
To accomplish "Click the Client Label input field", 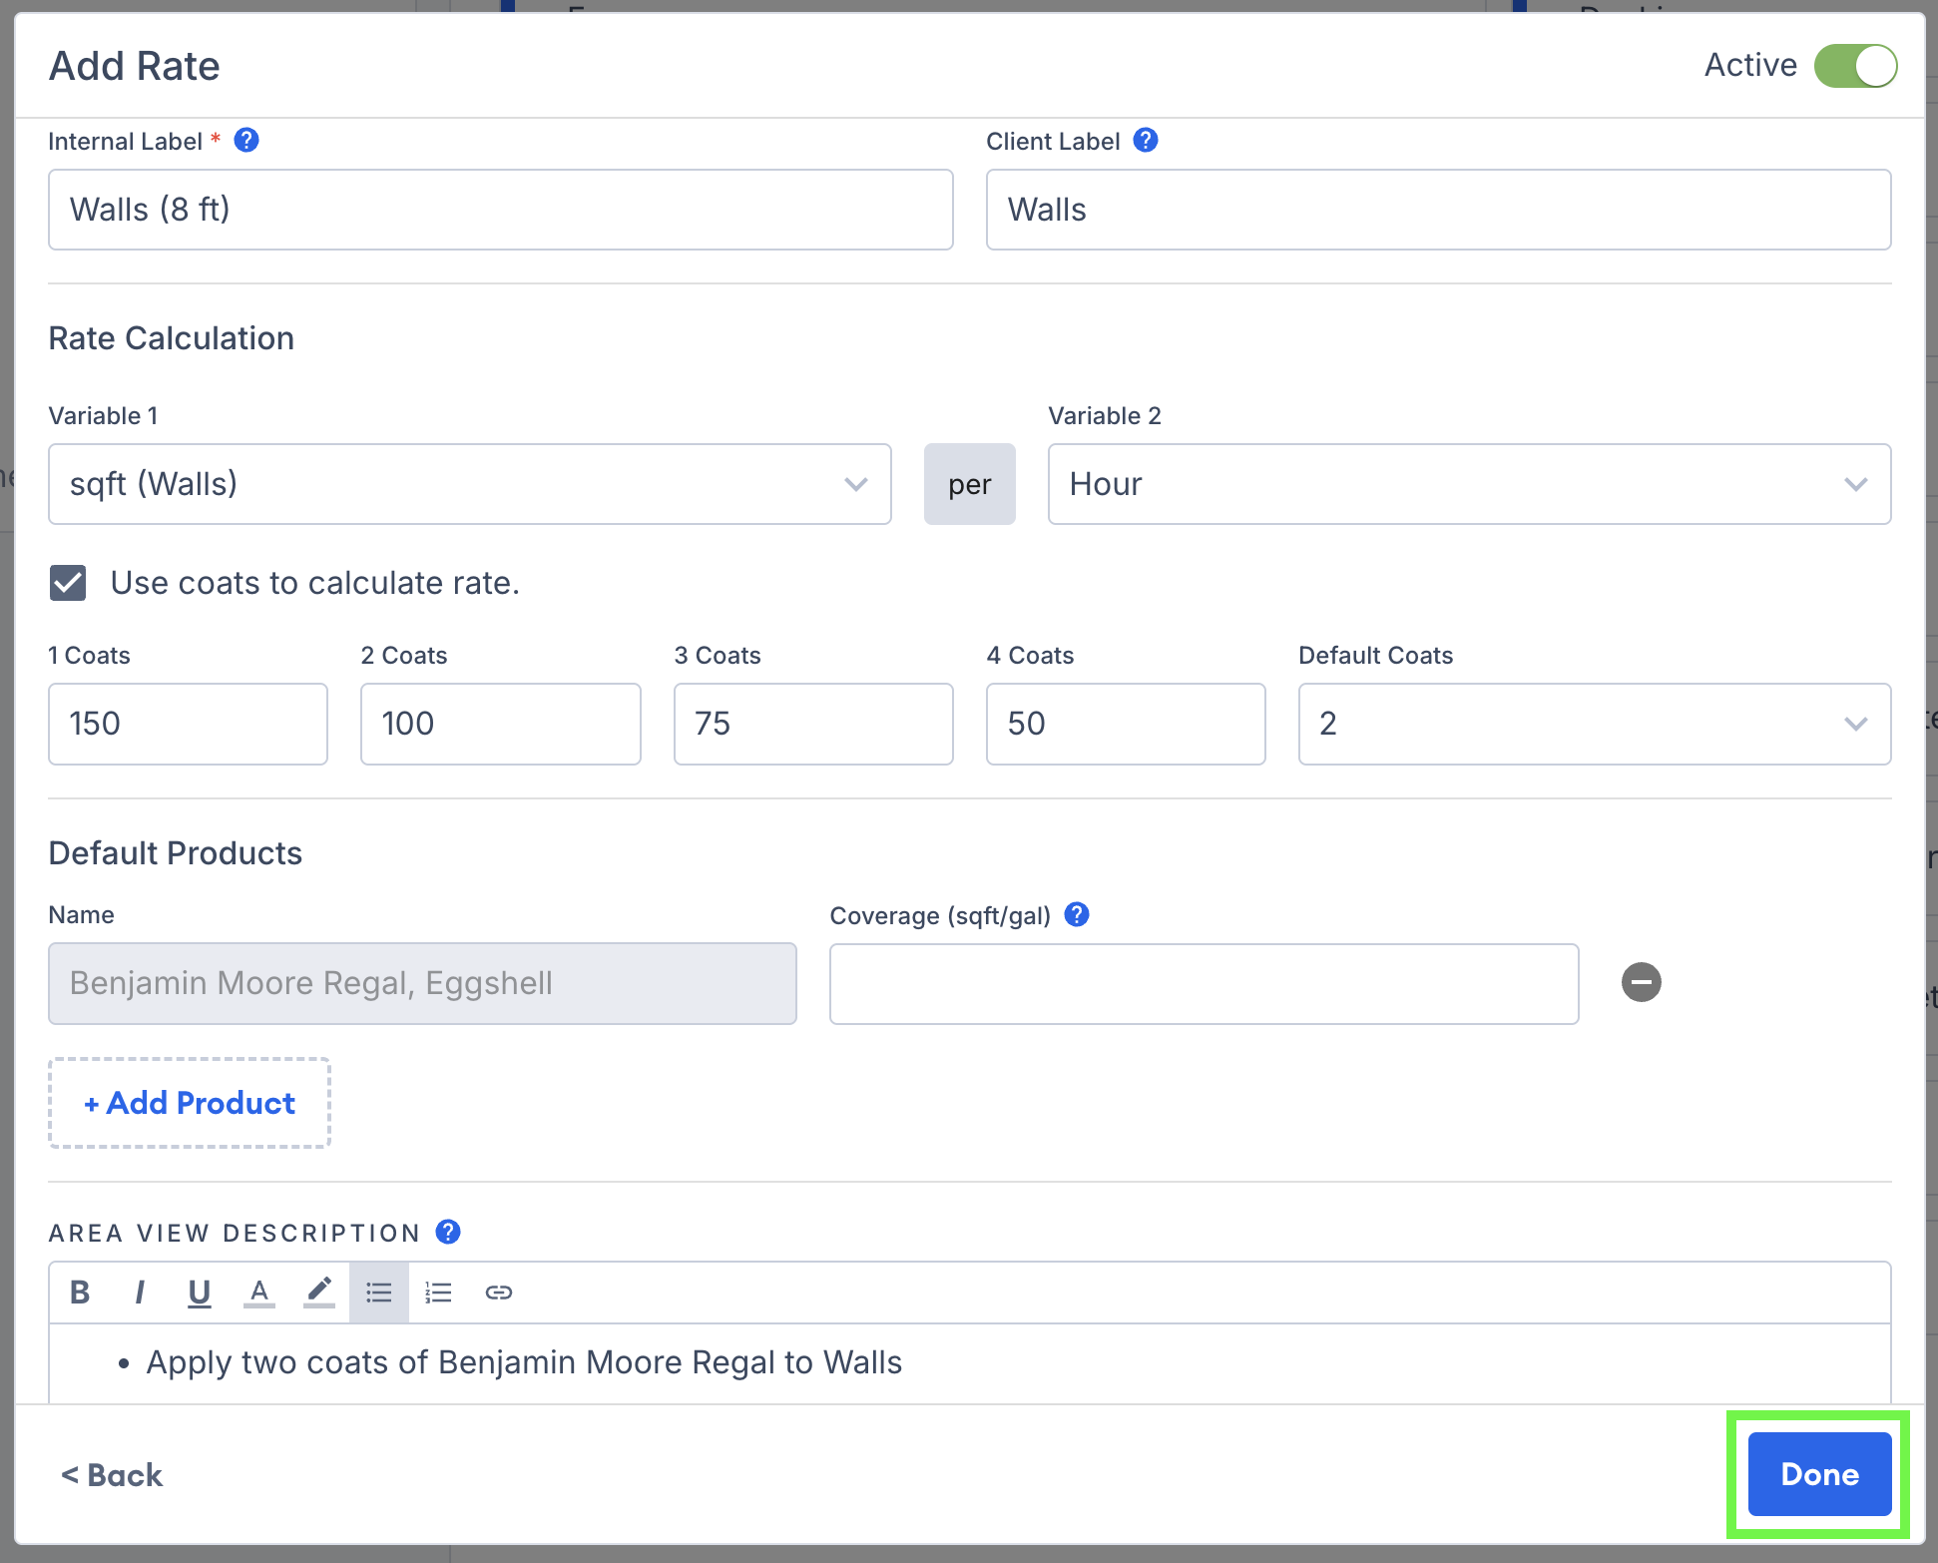I will point(1439,210).
